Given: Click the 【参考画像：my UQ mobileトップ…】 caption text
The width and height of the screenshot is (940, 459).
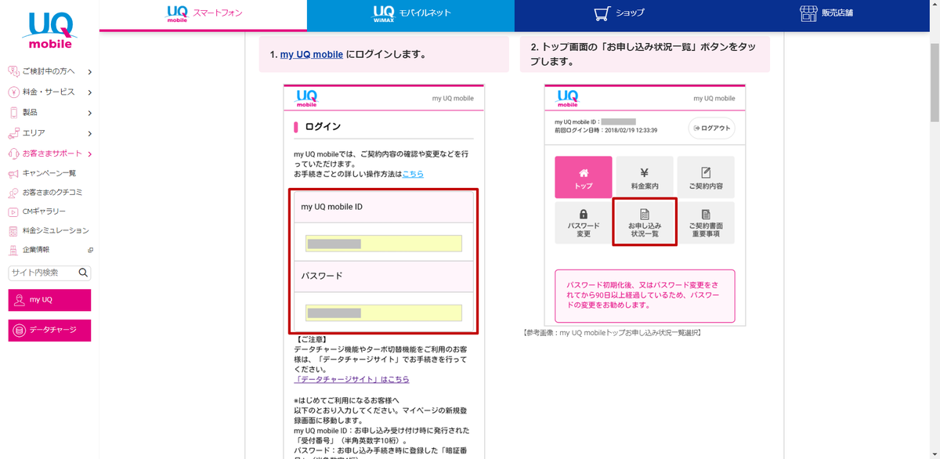Looking at the screenshot, I should pos(612,334).
